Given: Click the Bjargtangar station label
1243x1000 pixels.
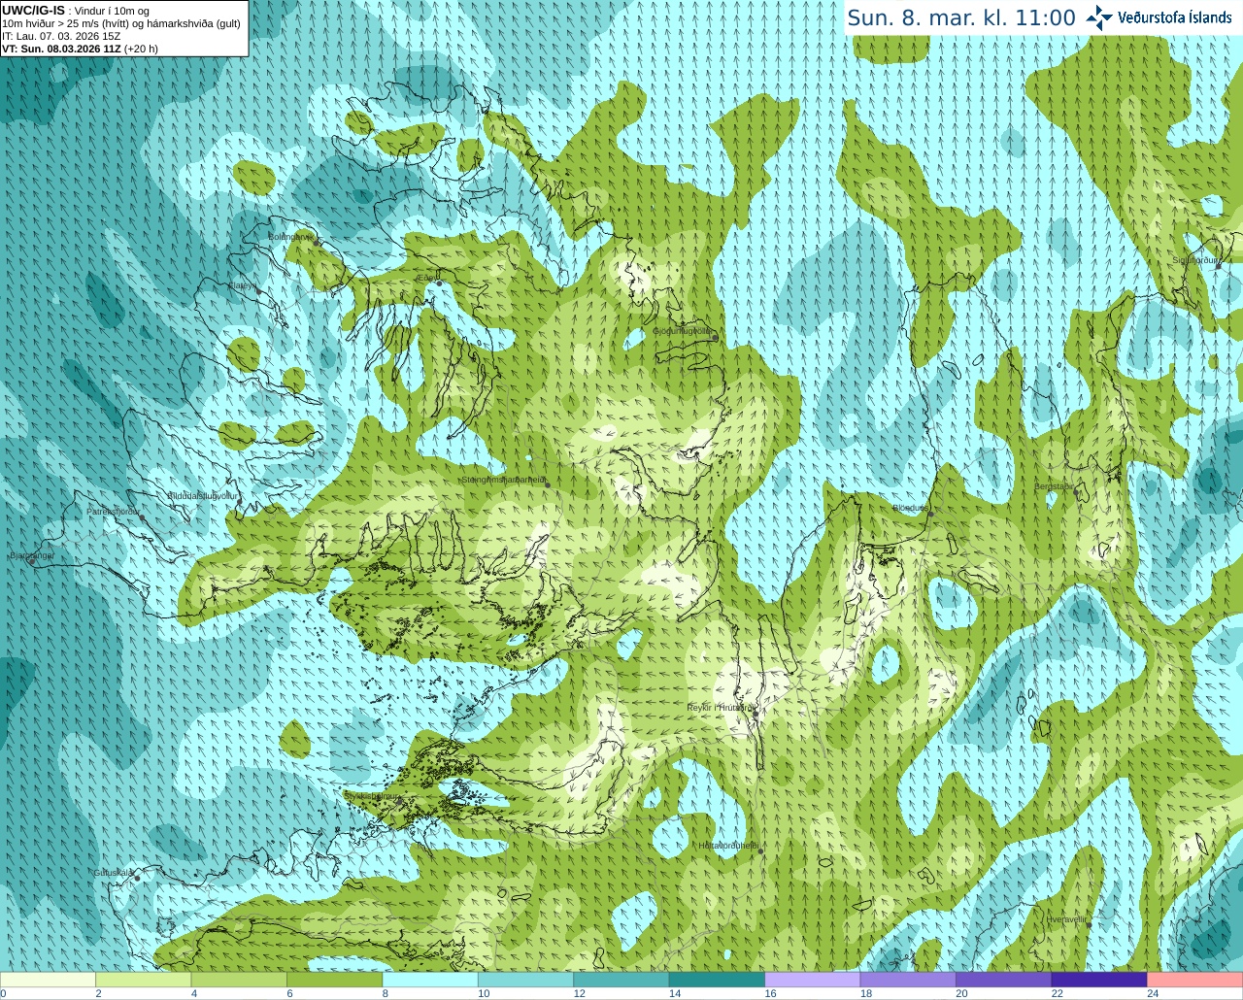Looking at the screenshot, I should point(31,555).
